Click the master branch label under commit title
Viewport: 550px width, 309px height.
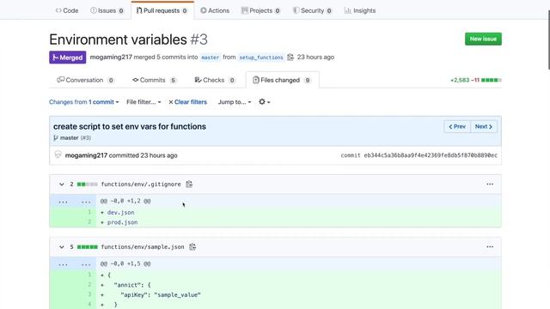point(69,137)
